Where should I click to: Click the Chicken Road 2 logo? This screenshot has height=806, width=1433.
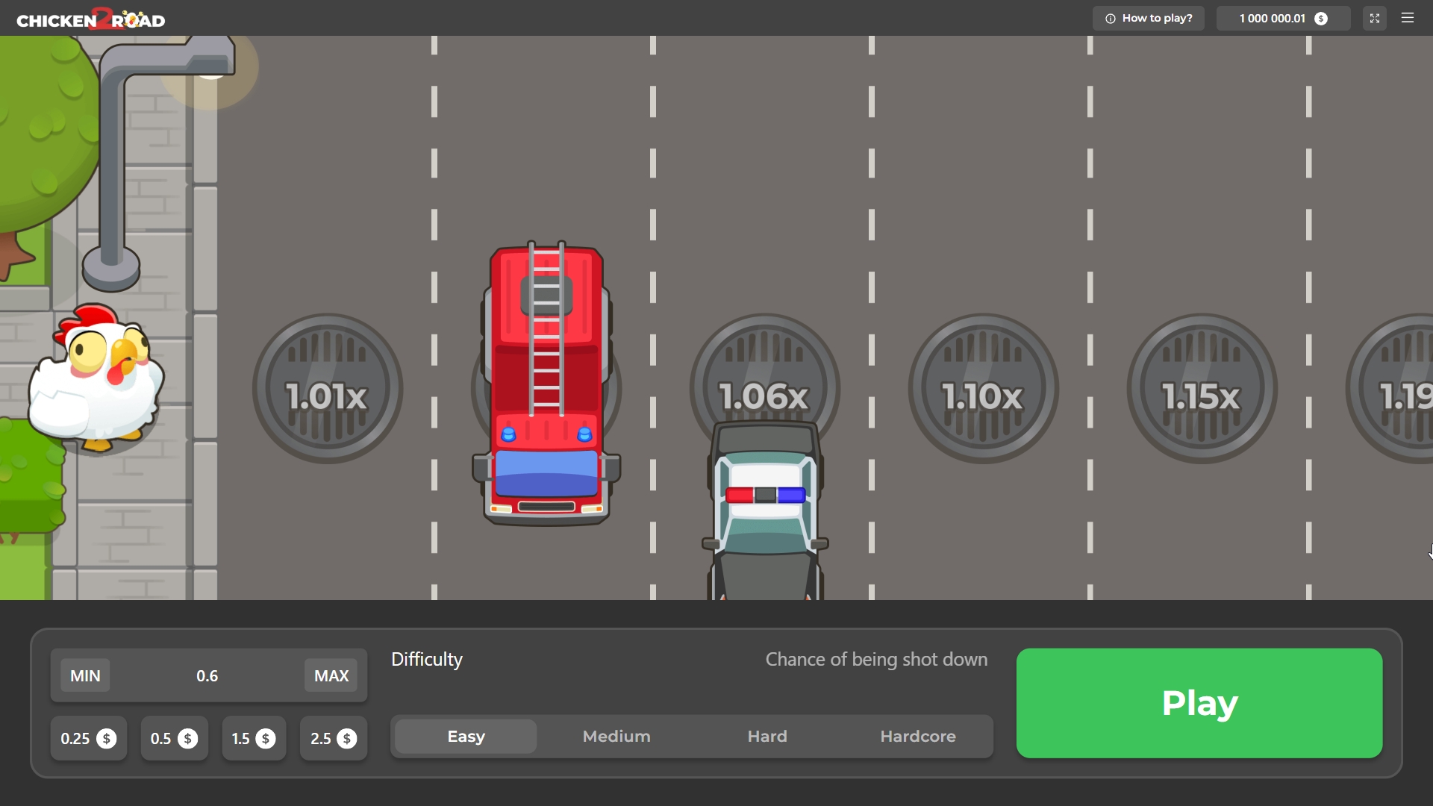(91, 19)
